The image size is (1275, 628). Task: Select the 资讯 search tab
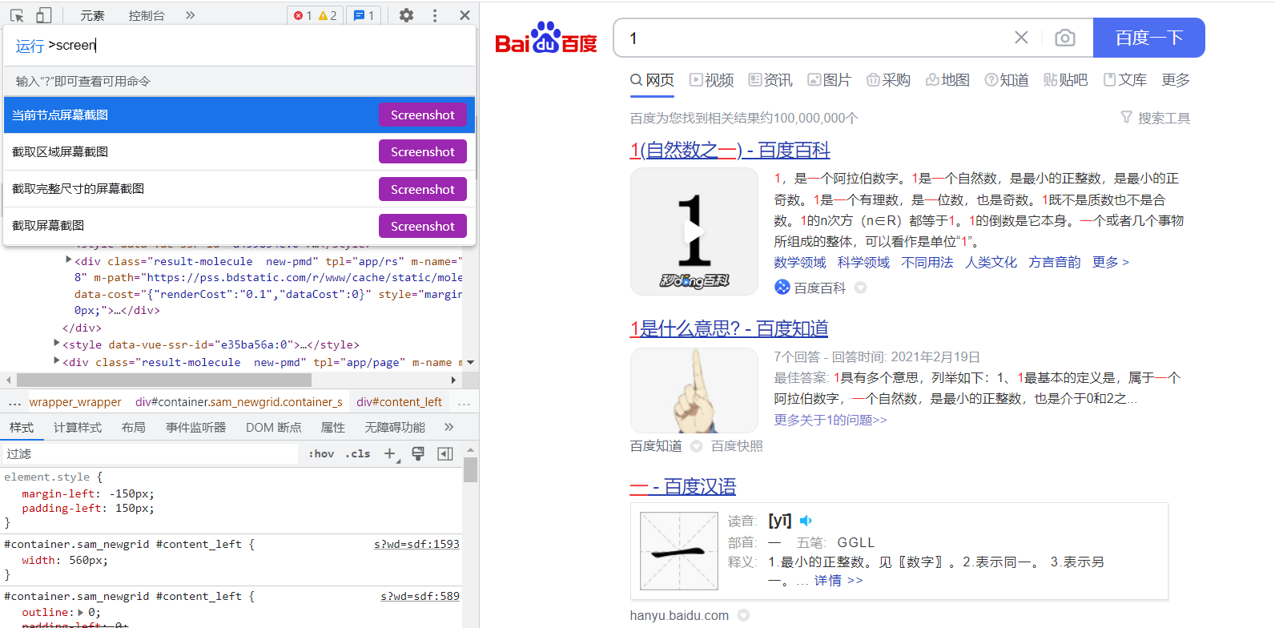(x=770, y=80)
